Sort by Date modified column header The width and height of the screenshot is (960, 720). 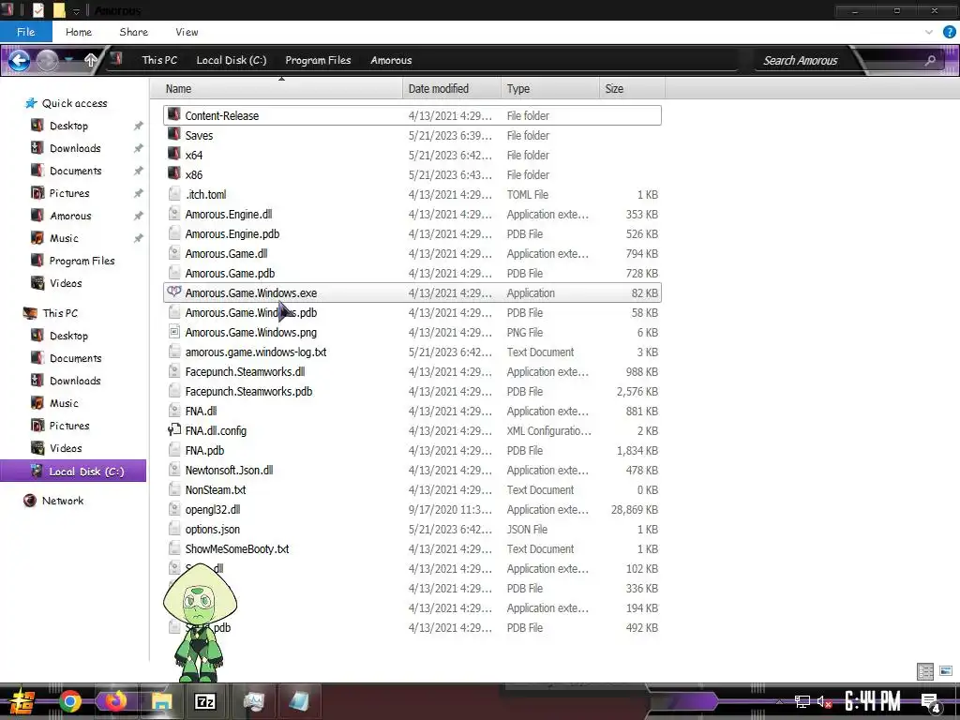pyautogui.click(x=452, y=89)
